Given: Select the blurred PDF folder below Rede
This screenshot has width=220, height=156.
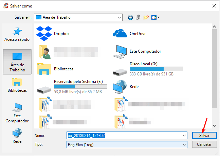Looking at the screenshot, I should 121,104.
